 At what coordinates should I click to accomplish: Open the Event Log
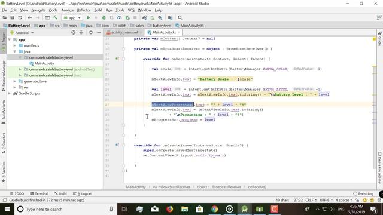click(x=363, y=193)
